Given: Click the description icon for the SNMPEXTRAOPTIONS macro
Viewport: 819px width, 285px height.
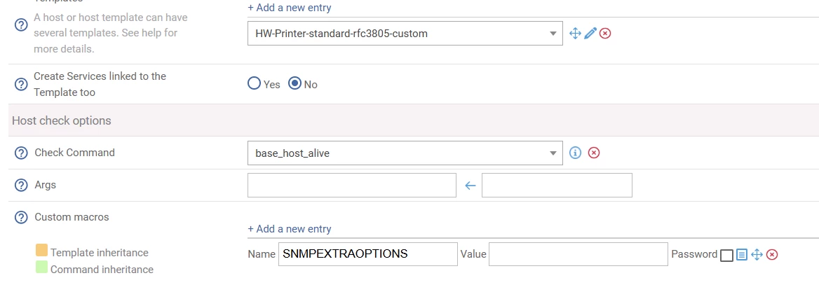Looking at the screenshot, I should click(x=742, y=254).
